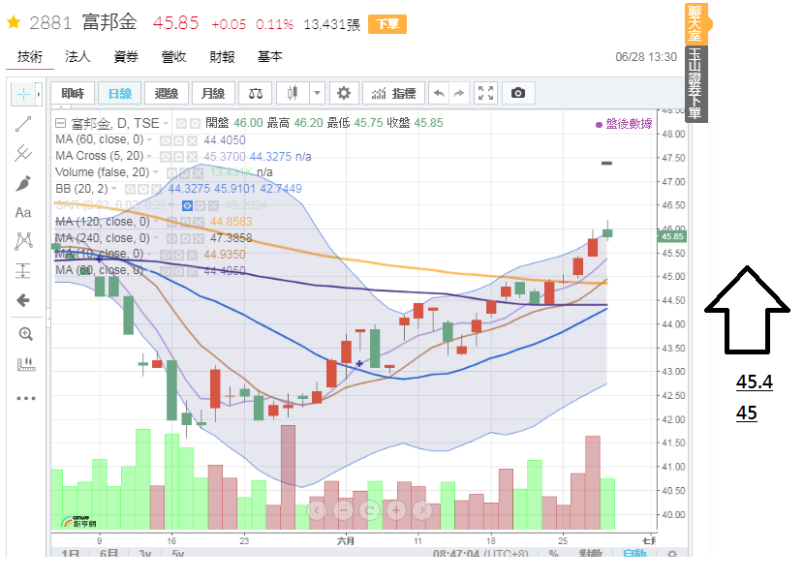Screen dimensions: 804x581
Task: Open the 技術 tab
Action: tap(30, 56)
